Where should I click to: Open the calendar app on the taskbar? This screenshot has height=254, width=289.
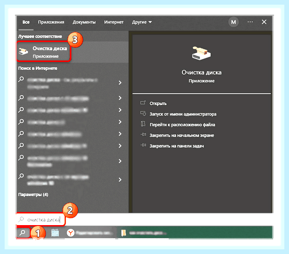[55, 233]
